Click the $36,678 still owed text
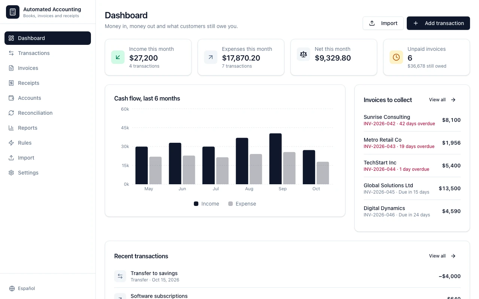 tap(427, 66)
